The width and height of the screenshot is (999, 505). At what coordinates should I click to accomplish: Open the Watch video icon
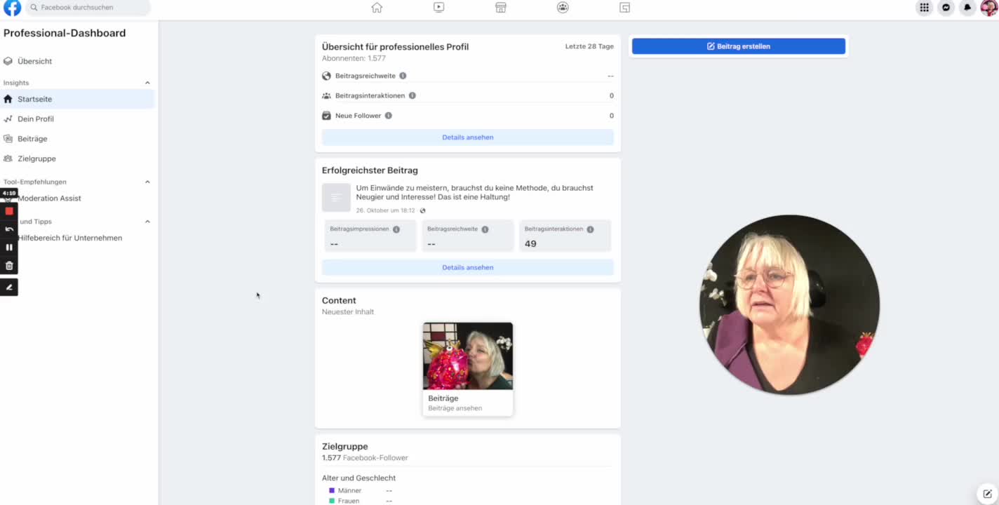click(438, 8)
